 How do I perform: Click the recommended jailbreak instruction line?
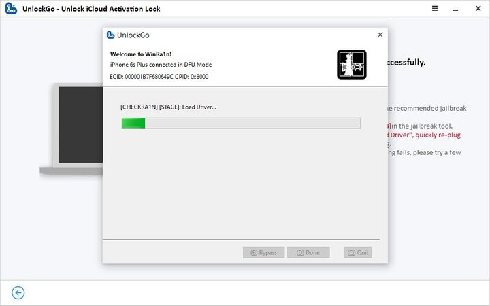[427, 108]
